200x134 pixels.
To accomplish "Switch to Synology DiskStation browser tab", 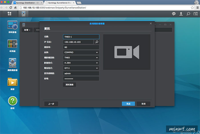I will coord(27,3).
